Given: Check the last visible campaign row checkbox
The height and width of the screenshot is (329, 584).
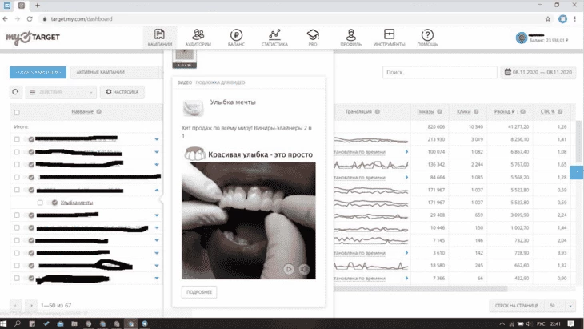Looking at the screenshot, I should 17,278.
